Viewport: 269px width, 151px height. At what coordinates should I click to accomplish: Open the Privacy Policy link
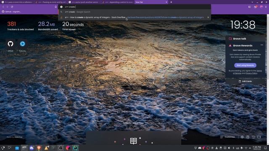point(251,73)
